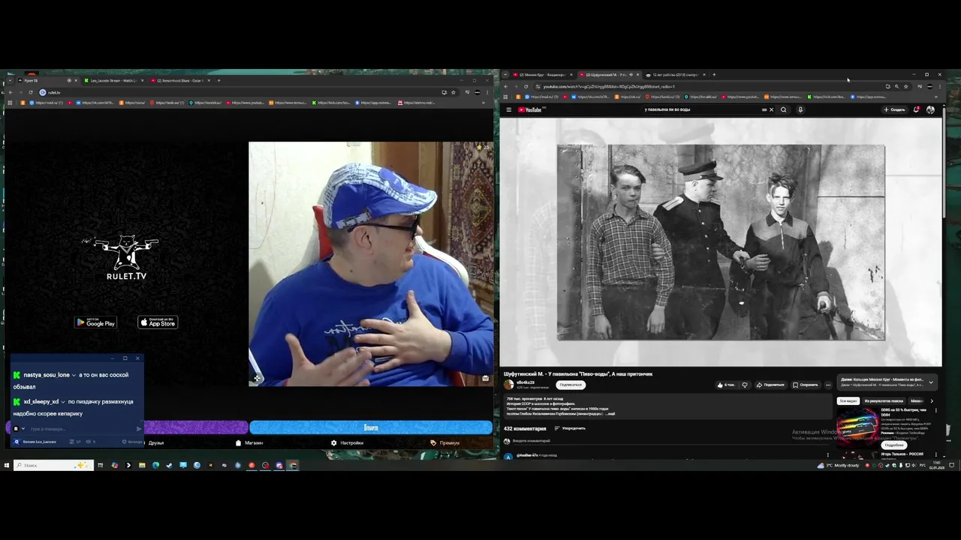Open new tab in rulet.tv window
Image resolution: width=961 pixels, height=540 pixels.
coord(218,80)
